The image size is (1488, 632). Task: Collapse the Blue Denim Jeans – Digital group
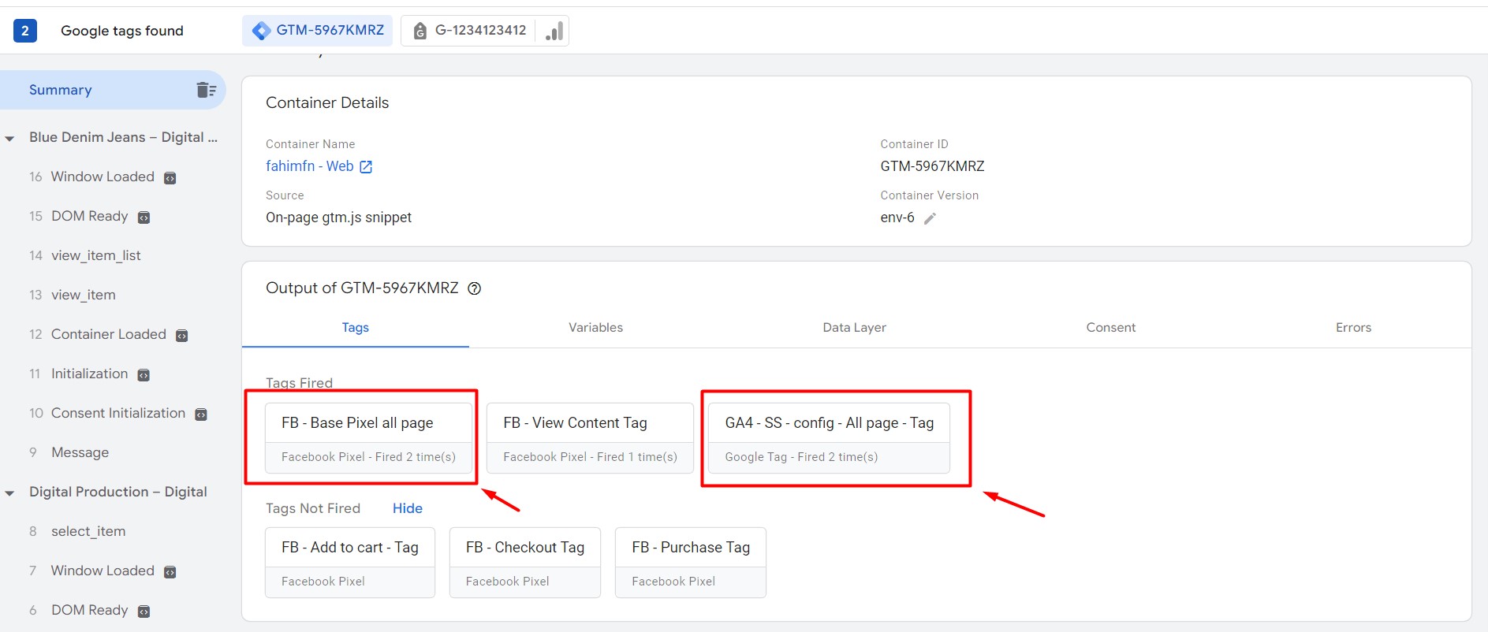pyautogui.click(x=9, y=138)
